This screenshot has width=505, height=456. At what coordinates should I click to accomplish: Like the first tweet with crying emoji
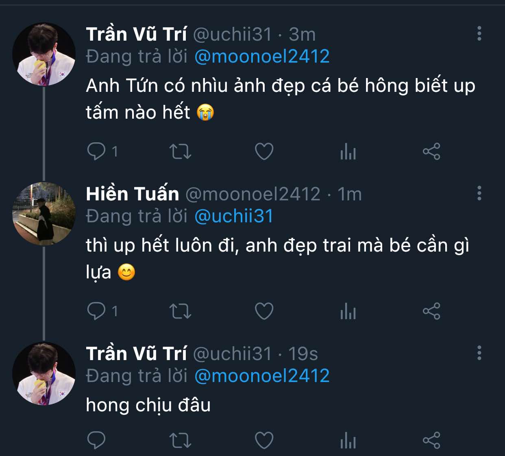tap(264, 152)
